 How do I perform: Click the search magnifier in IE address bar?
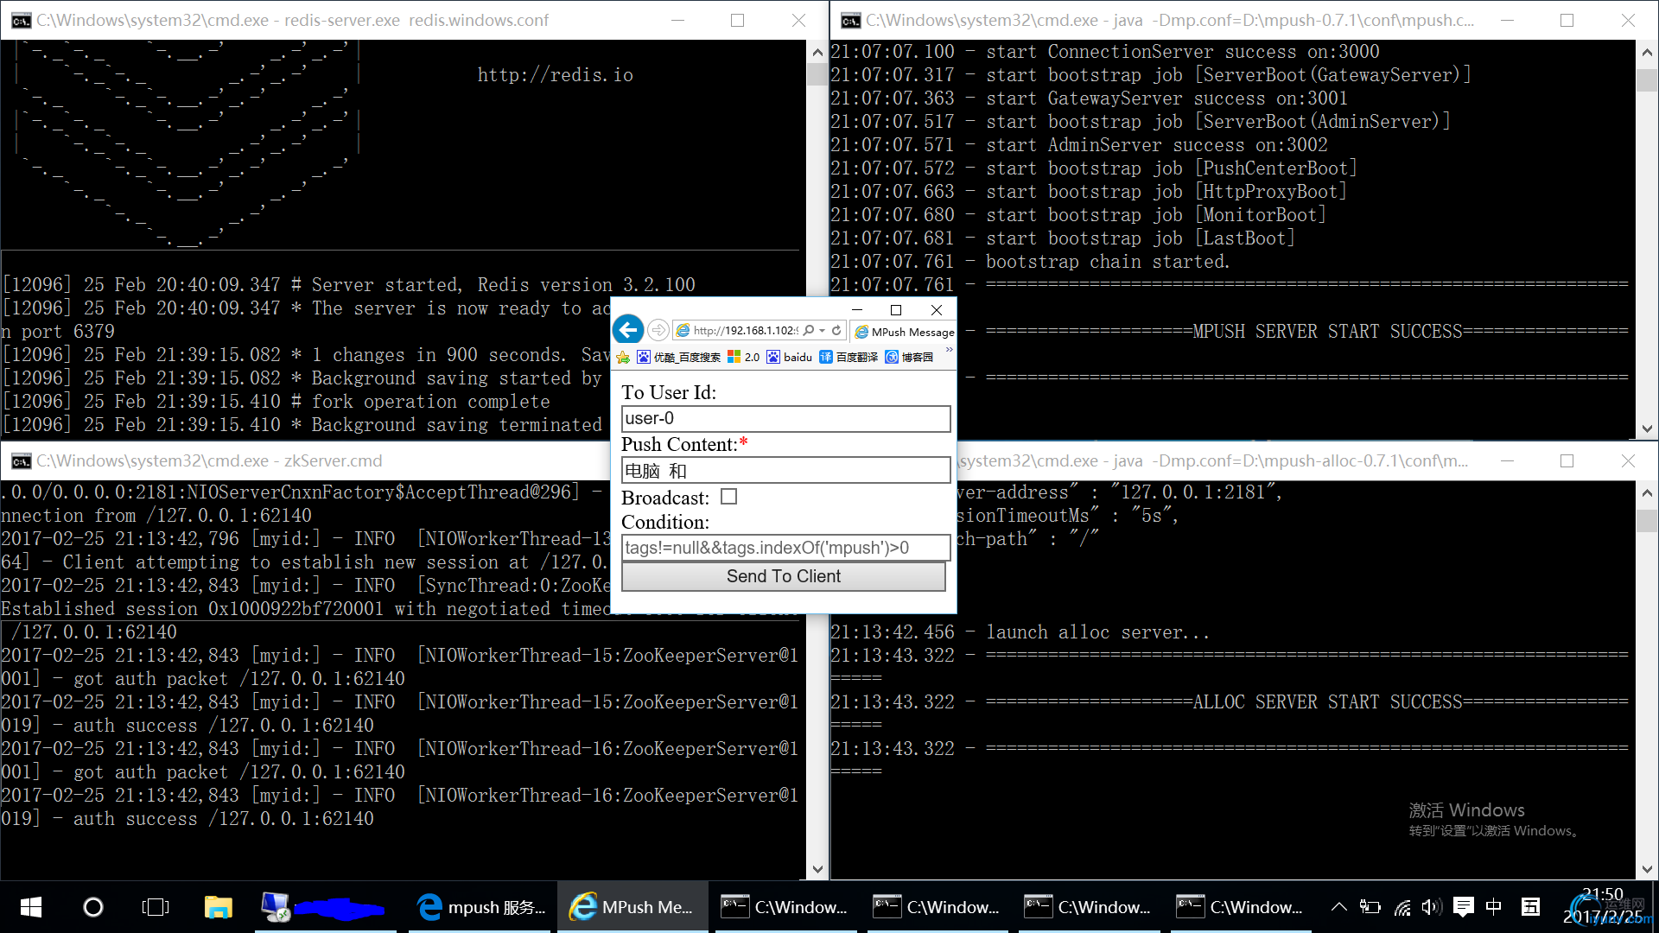click(x=809, y=330)
